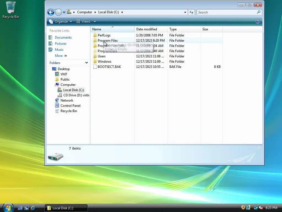Select the Users folder icon

pyautogui.click(x=95, y=56)
